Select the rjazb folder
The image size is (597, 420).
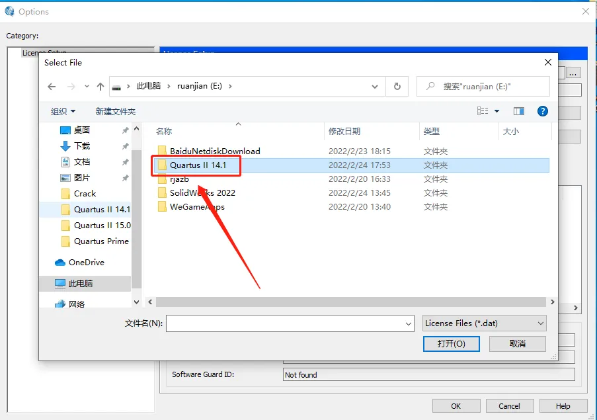[x=179, y=179]
